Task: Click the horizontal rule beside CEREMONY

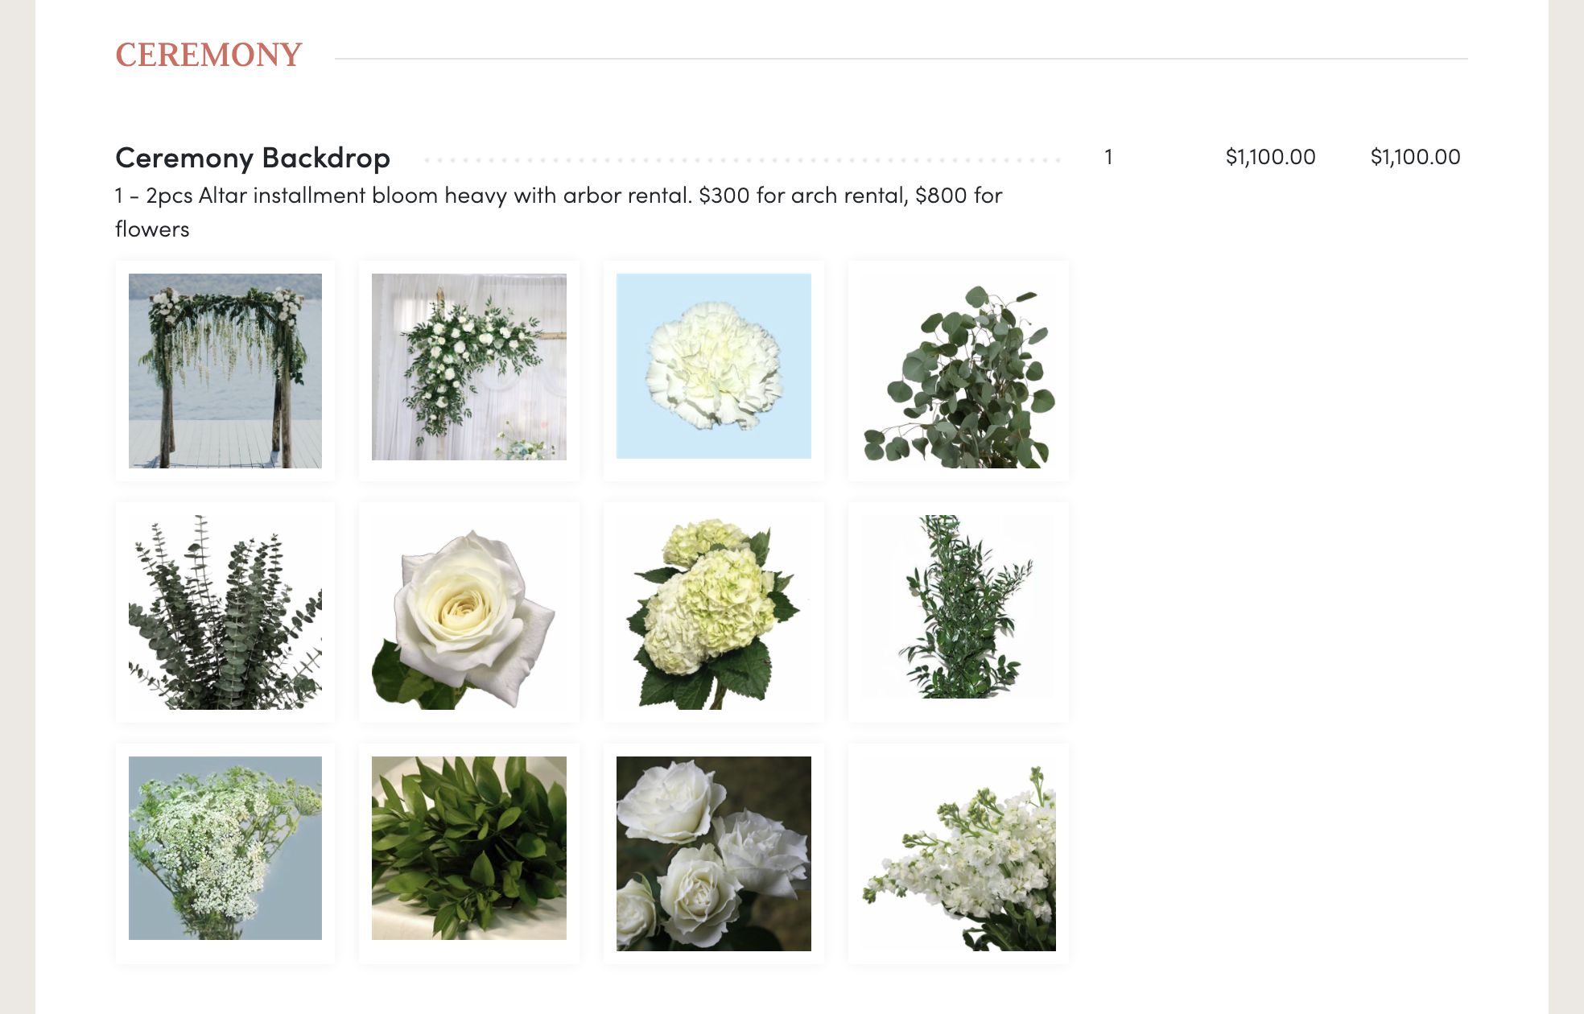Action: pyautogui.click(x=901, y=59)
